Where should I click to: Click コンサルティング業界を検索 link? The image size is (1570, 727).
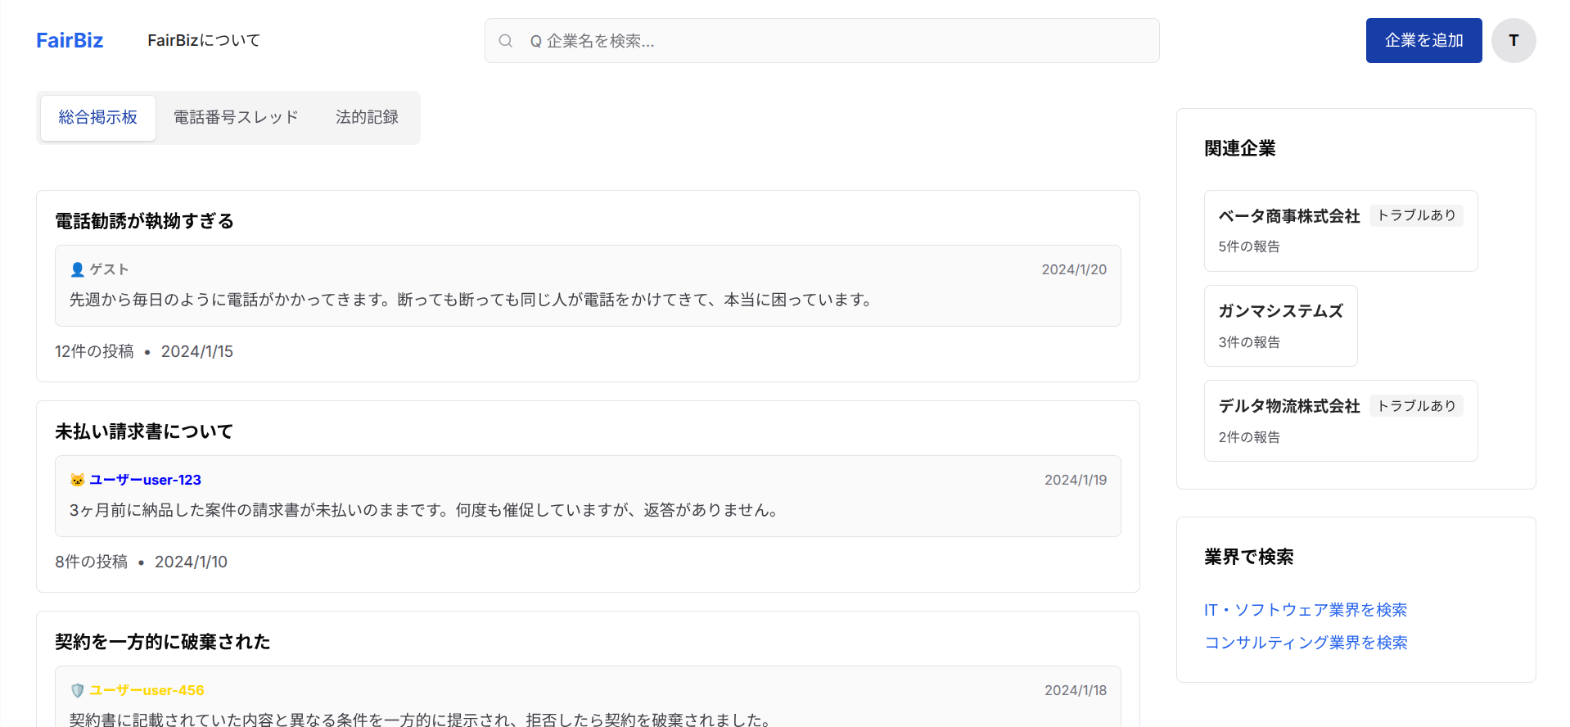1306,643
